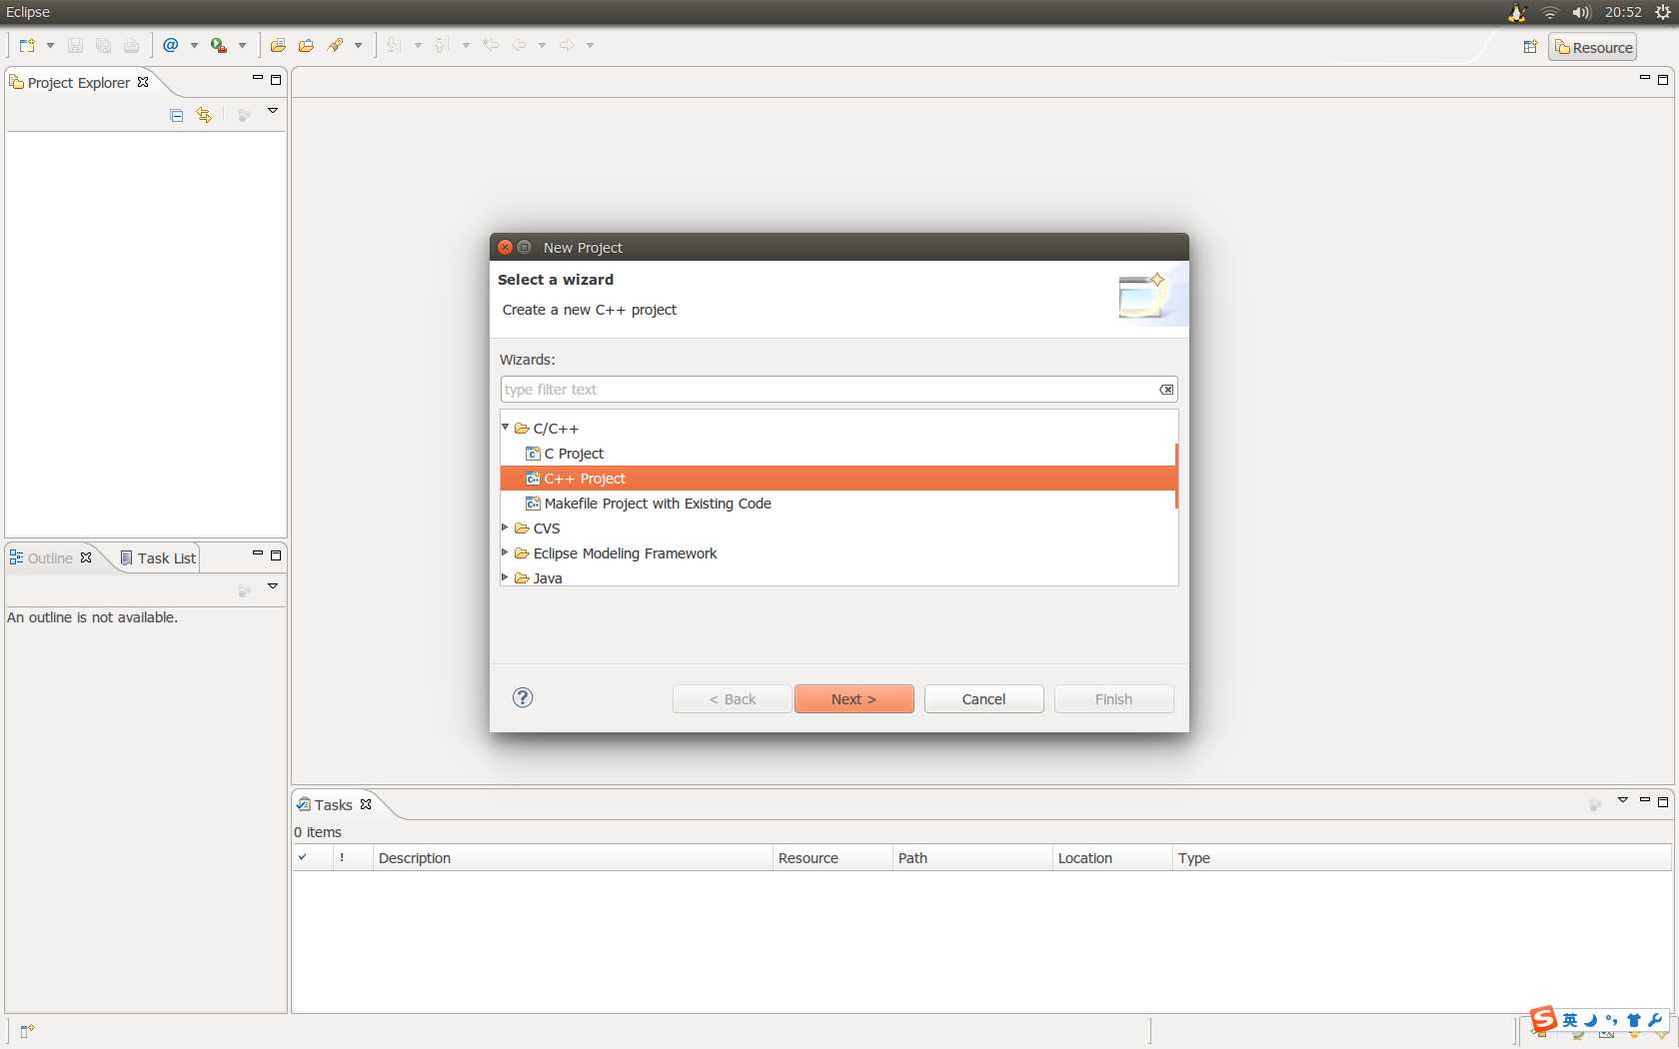Sort Tasks by Description column header
The width and height of the screenshot is (1679, 1049).
[x=573, y=858]
